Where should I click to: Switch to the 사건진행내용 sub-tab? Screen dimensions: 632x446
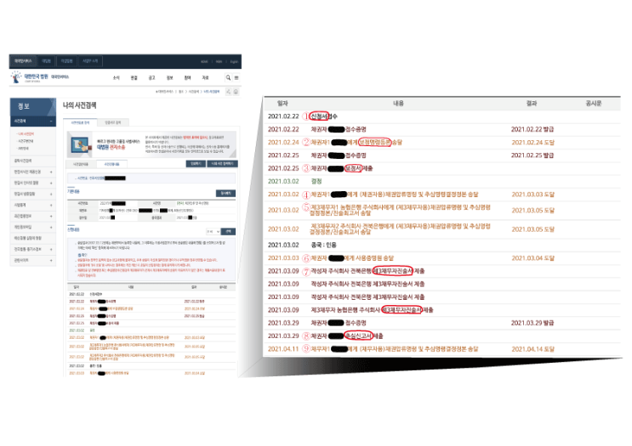click(x=111, y=164)
